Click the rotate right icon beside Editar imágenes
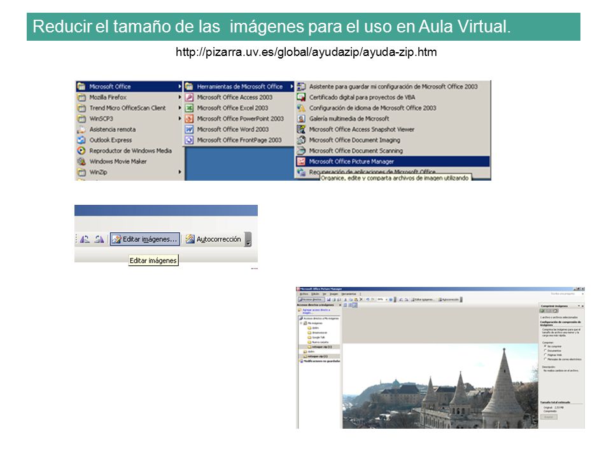This screenshot has height=458, width=611. (x=99, y=239)
